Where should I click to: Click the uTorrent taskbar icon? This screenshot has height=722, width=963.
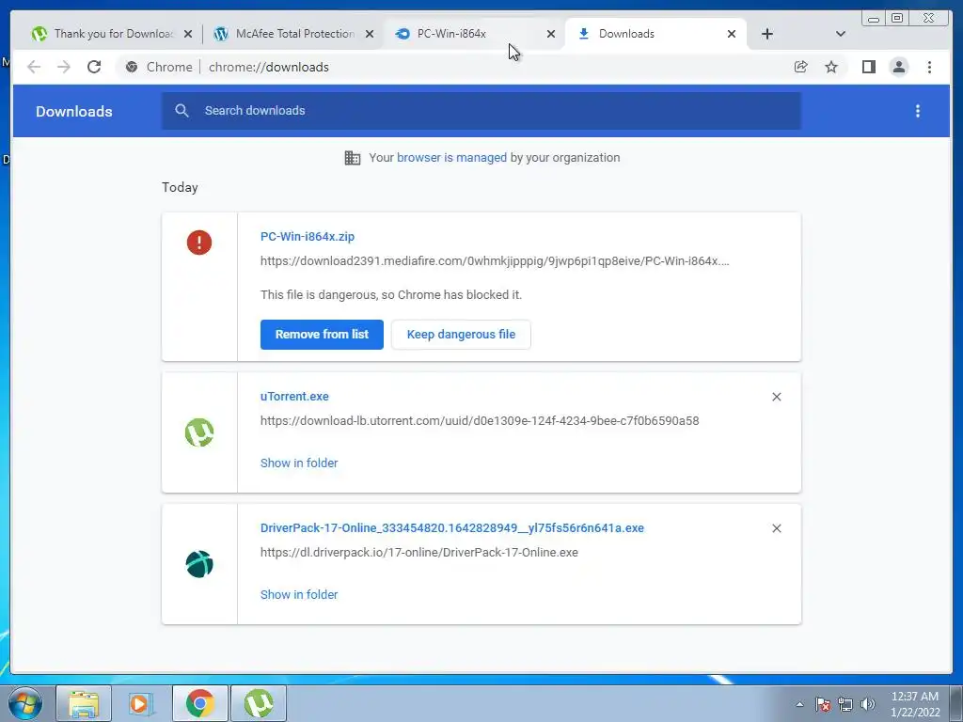[x=259, y=703]
